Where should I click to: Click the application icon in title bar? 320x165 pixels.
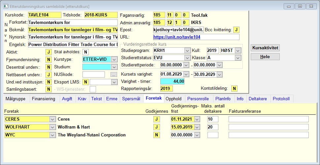(6, 6)
